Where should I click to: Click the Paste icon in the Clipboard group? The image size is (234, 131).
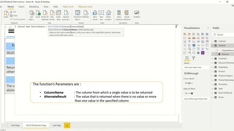(x=6, y=13)
